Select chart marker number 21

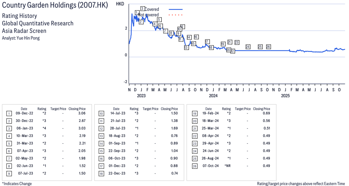point(229,42)
